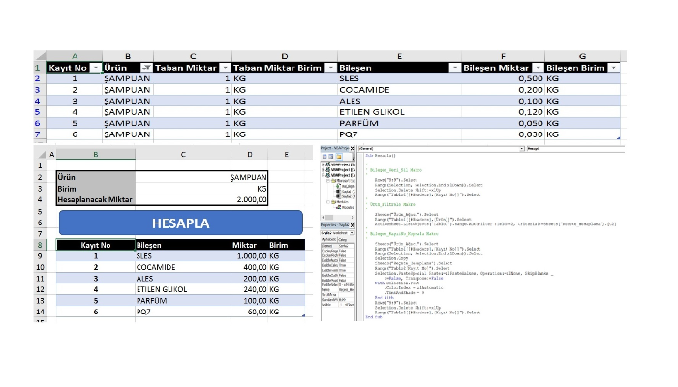
Task: Open the Categorized tab in Properties panel
Action: tap(343, 239)
